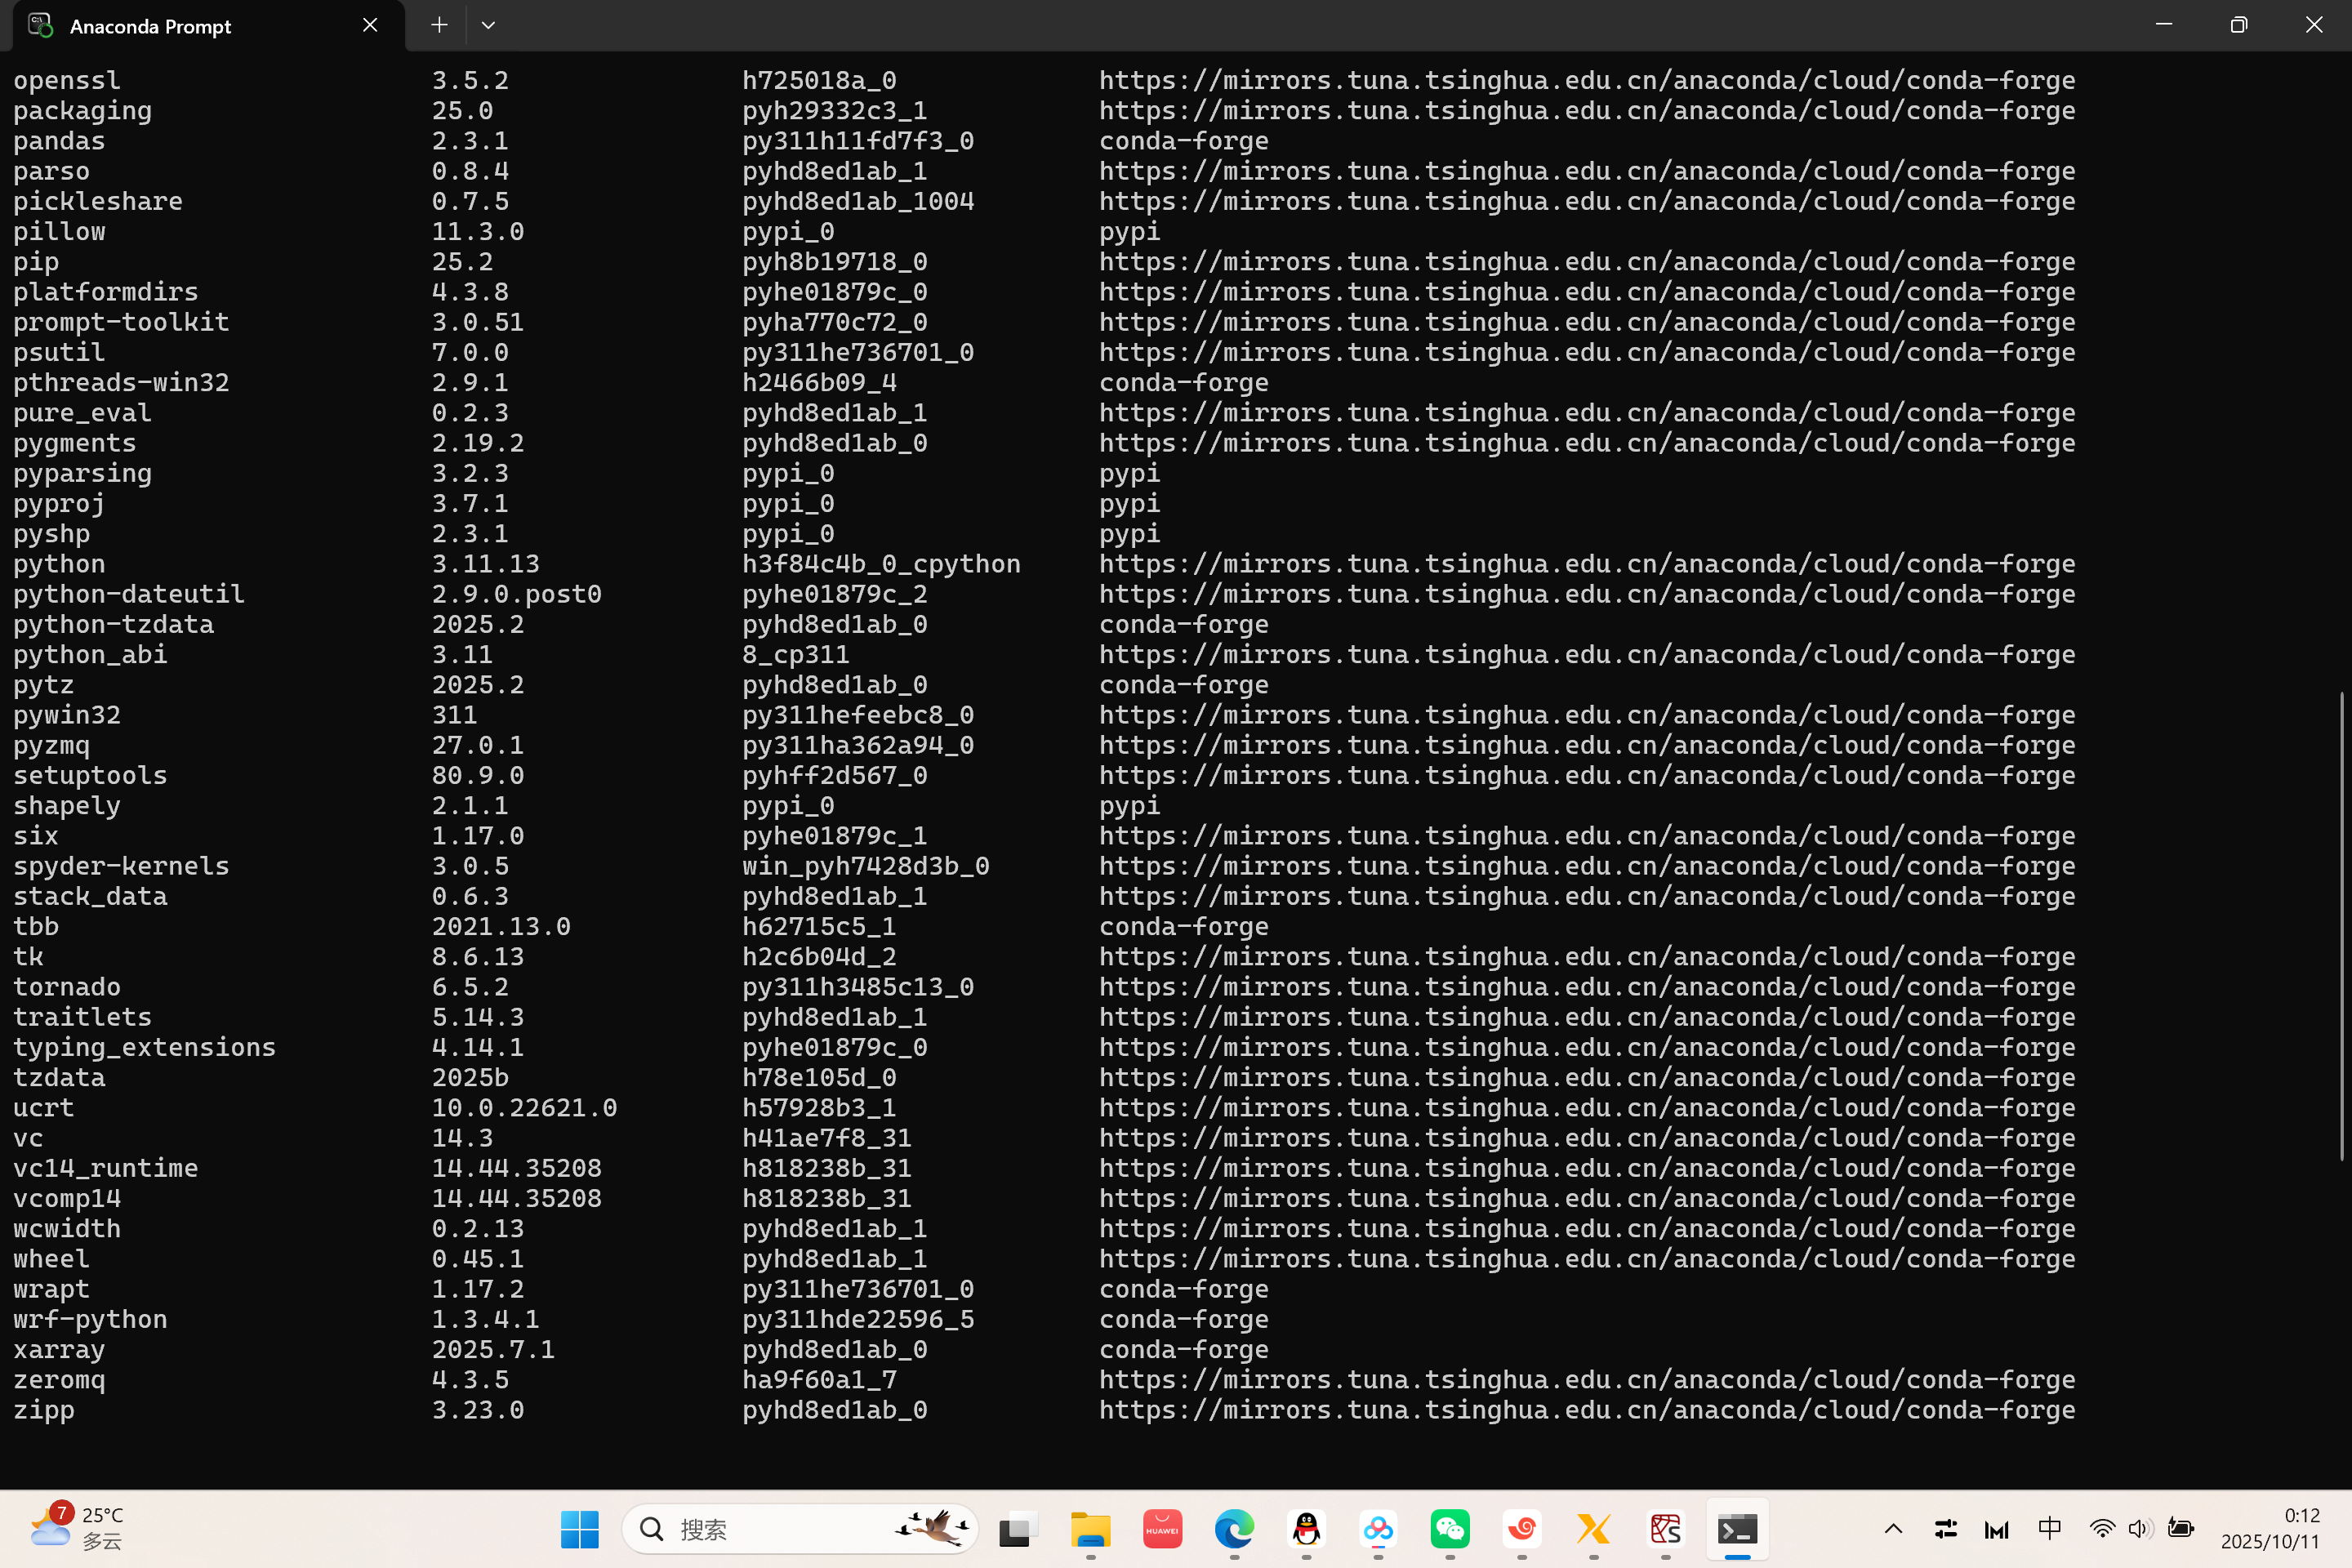Screen dimensions: 2352x1568
Task: Click the typing_extensions package name
Action: (144, 1048)
